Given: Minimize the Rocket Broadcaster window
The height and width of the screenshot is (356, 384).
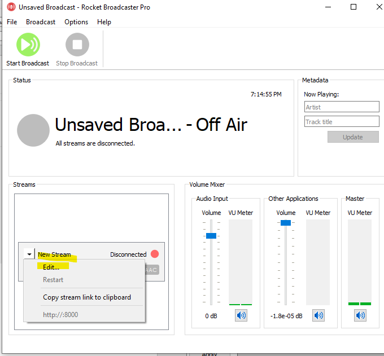Looking at the screenshot, I should [x=328, y=7].
